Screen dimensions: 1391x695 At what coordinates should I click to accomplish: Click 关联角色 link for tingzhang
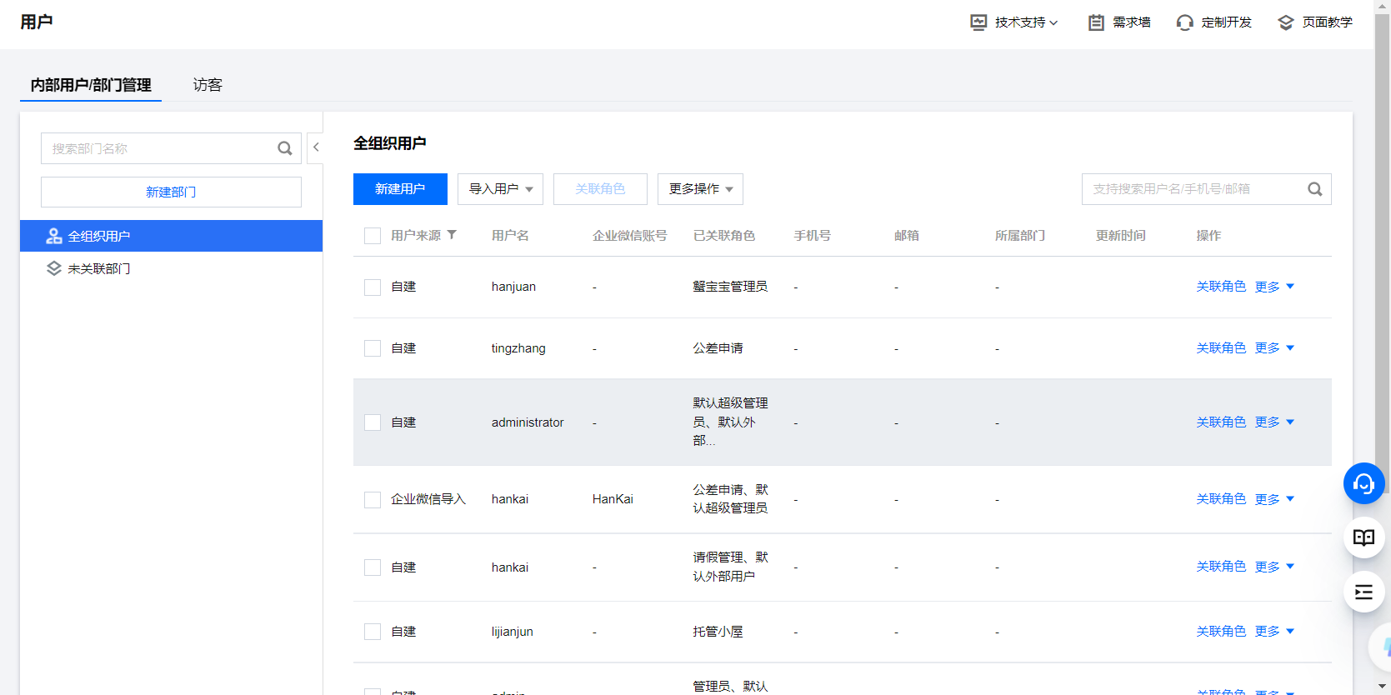point(1221,348)
